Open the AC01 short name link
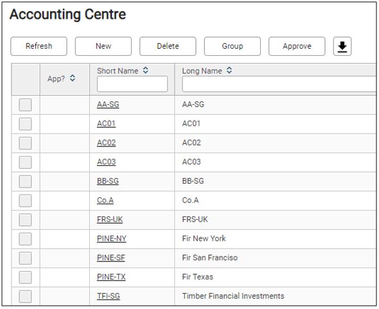Viewport: 379px width, 309px height. [106, 123]
